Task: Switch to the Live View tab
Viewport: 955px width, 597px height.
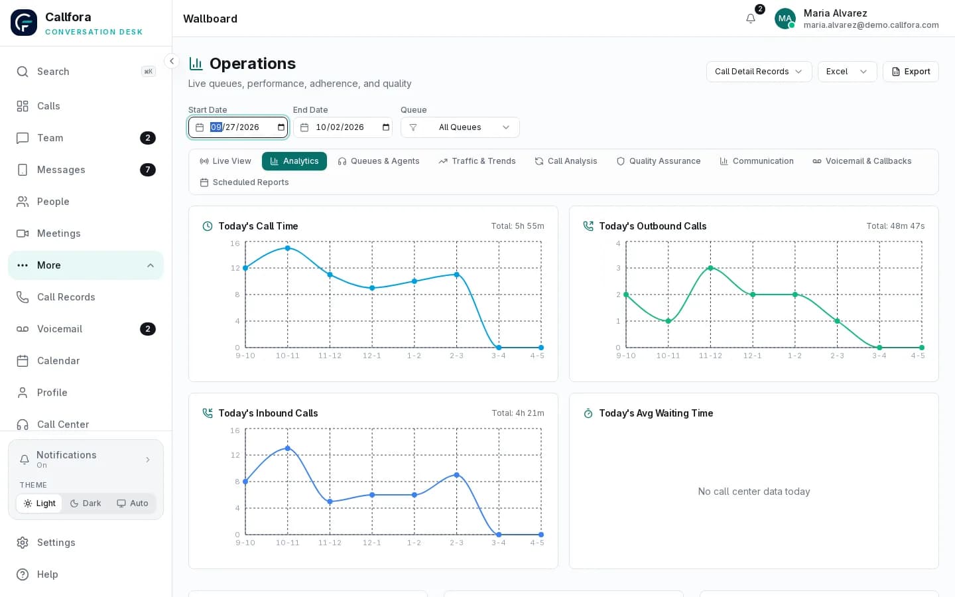Action: (x=225, y=161)
